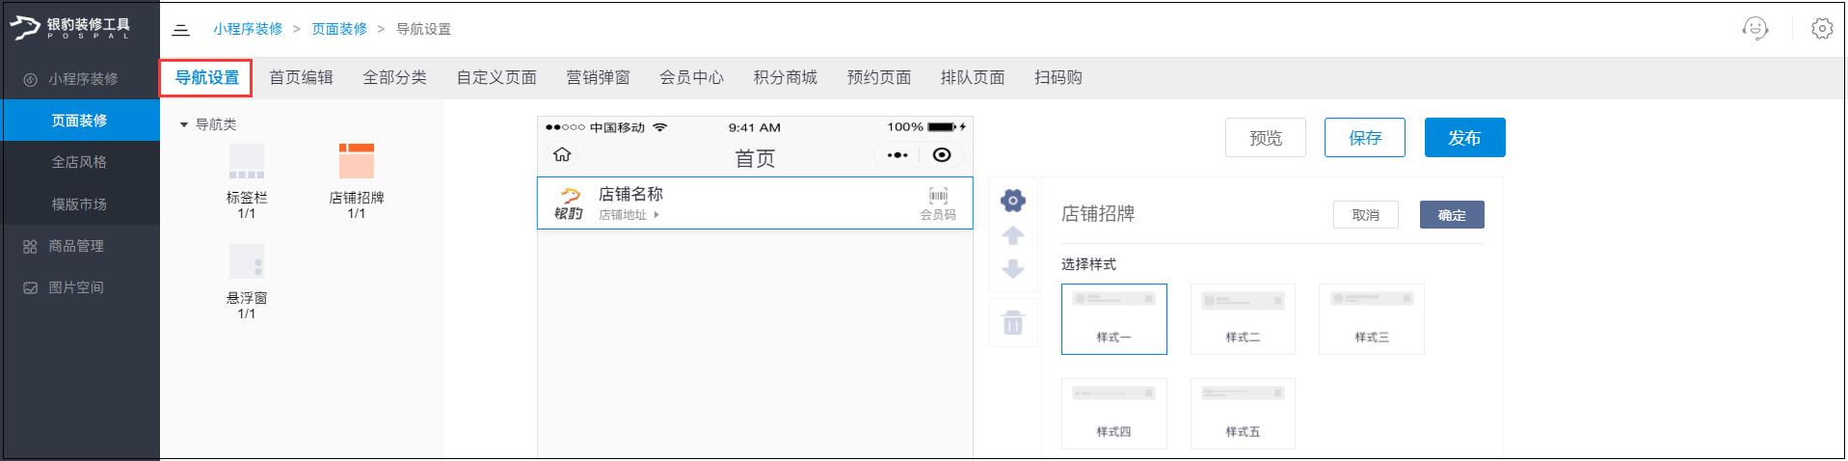Collapse the 导航类 category
The width and height of the screenshot is (1848, 461).
(x=184, y=124)
